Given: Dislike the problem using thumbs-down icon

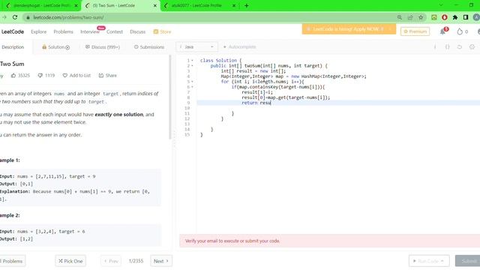Looking at the screenshot, I should (x=40, y=75).
